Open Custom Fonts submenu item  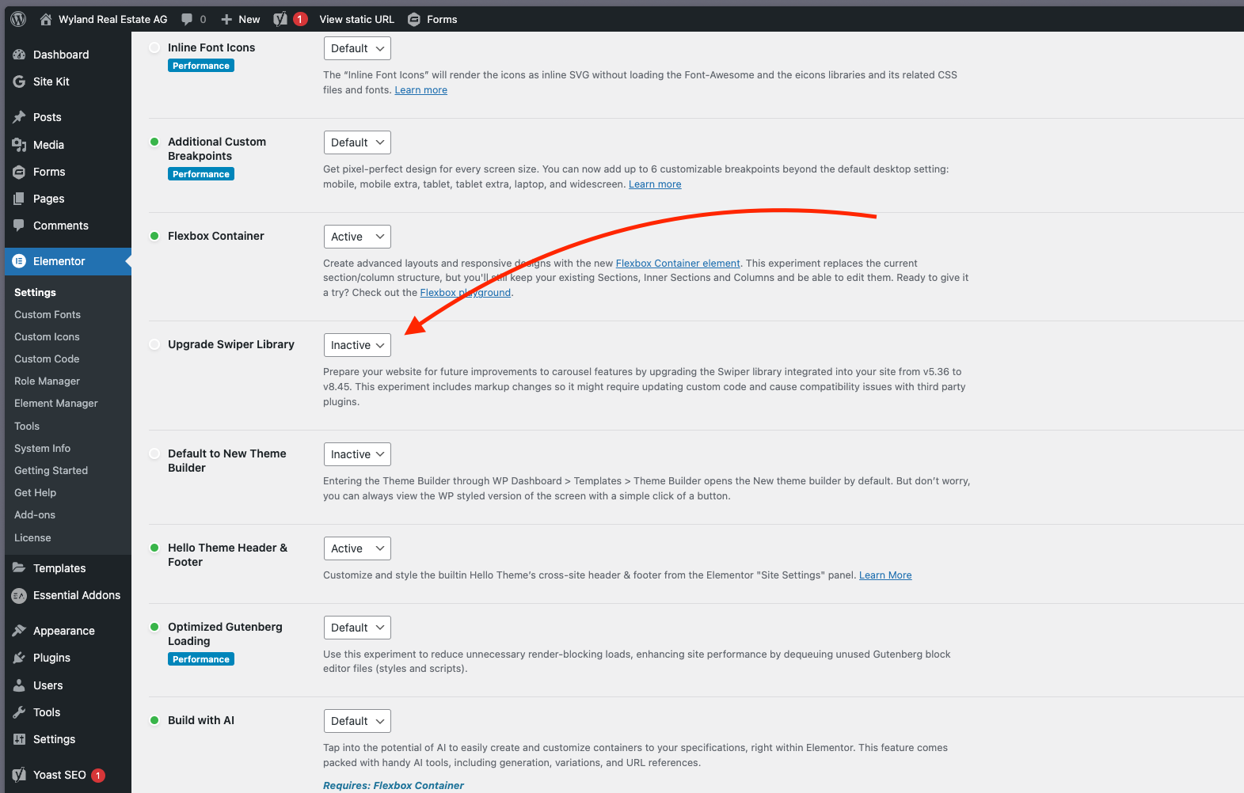coord(48,314)
